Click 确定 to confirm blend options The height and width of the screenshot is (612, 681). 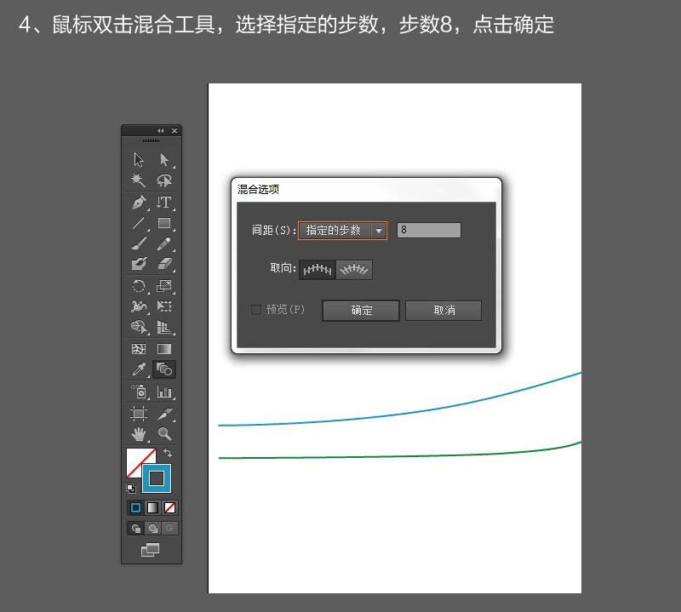click(361, 311)
